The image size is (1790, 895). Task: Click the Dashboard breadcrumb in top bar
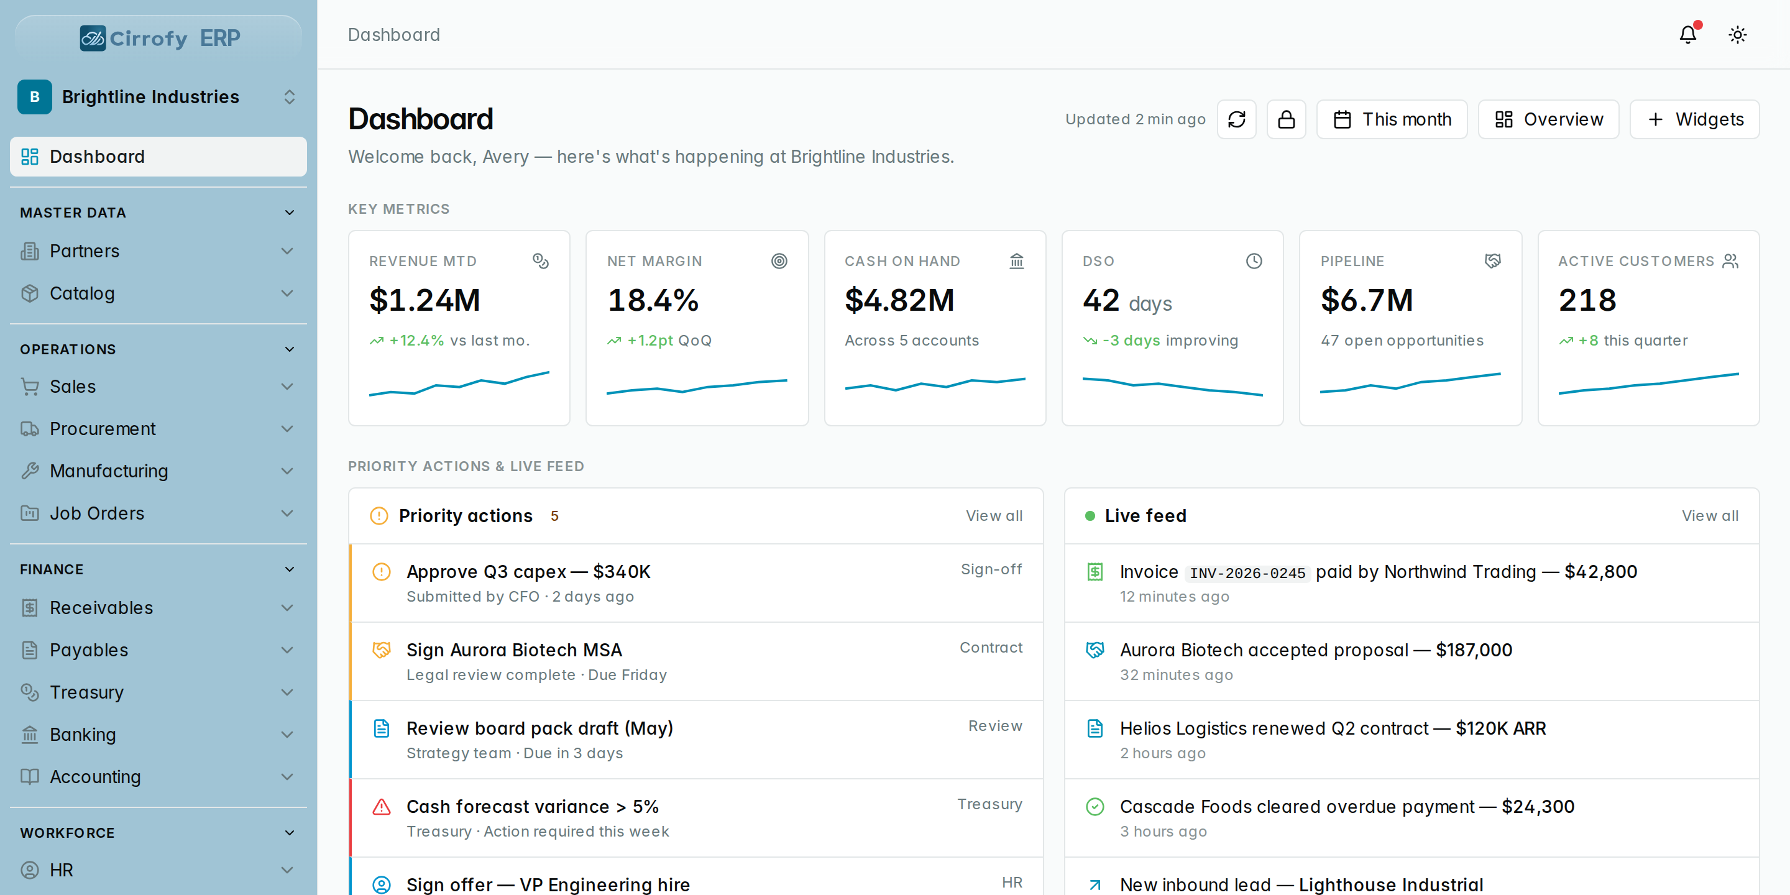[x=394, y=35]
